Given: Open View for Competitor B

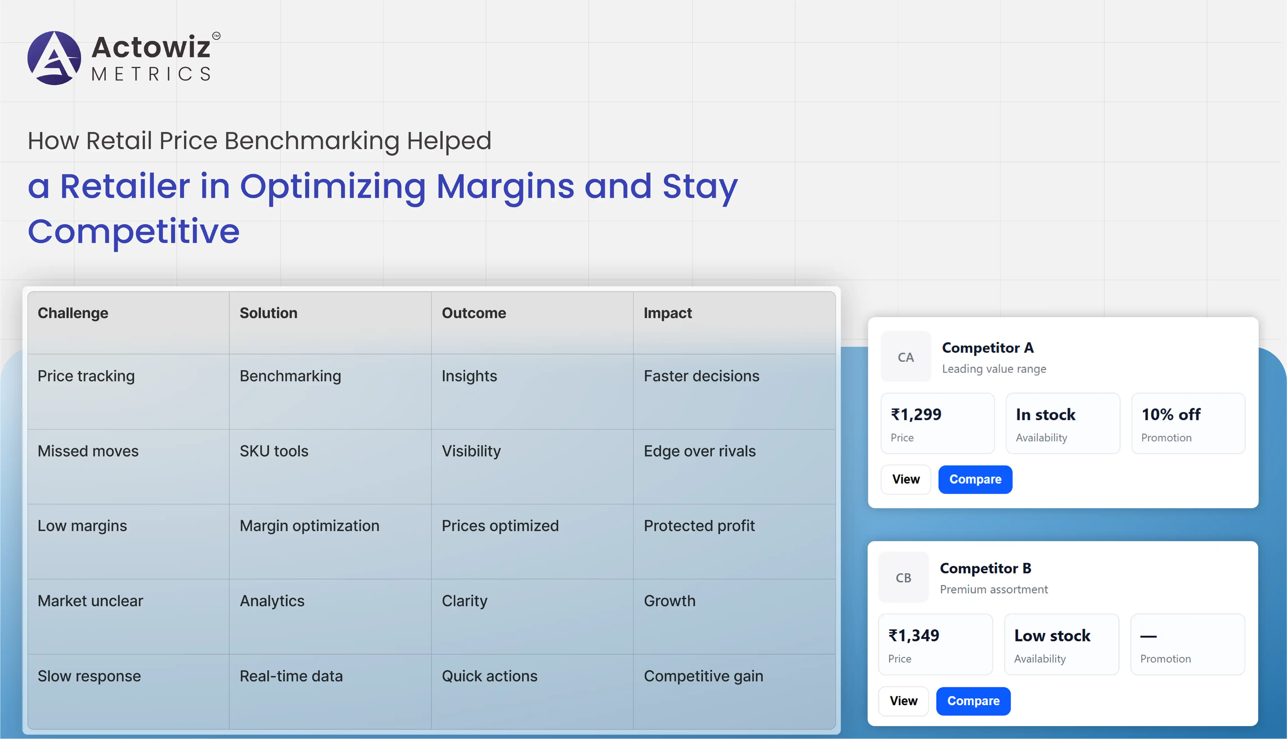Looking at the screenshot, I should pyautogui.click(x=903, y=700).
